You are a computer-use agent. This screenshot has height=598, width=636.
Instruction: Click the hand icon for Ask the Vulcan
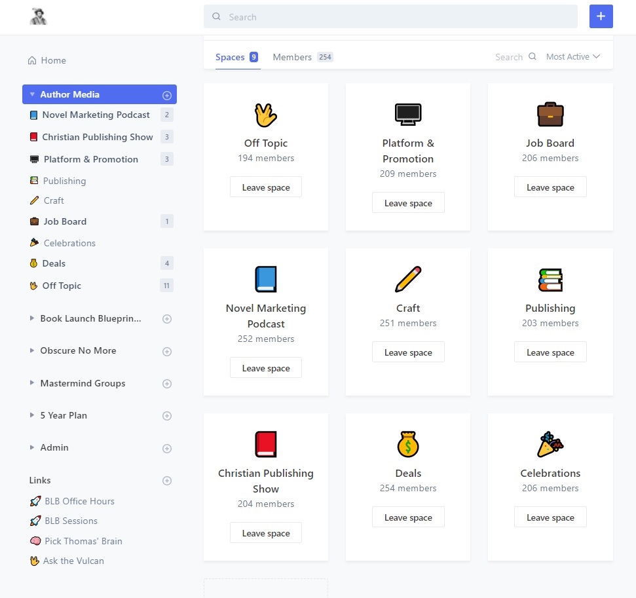[x=35, y=561]
